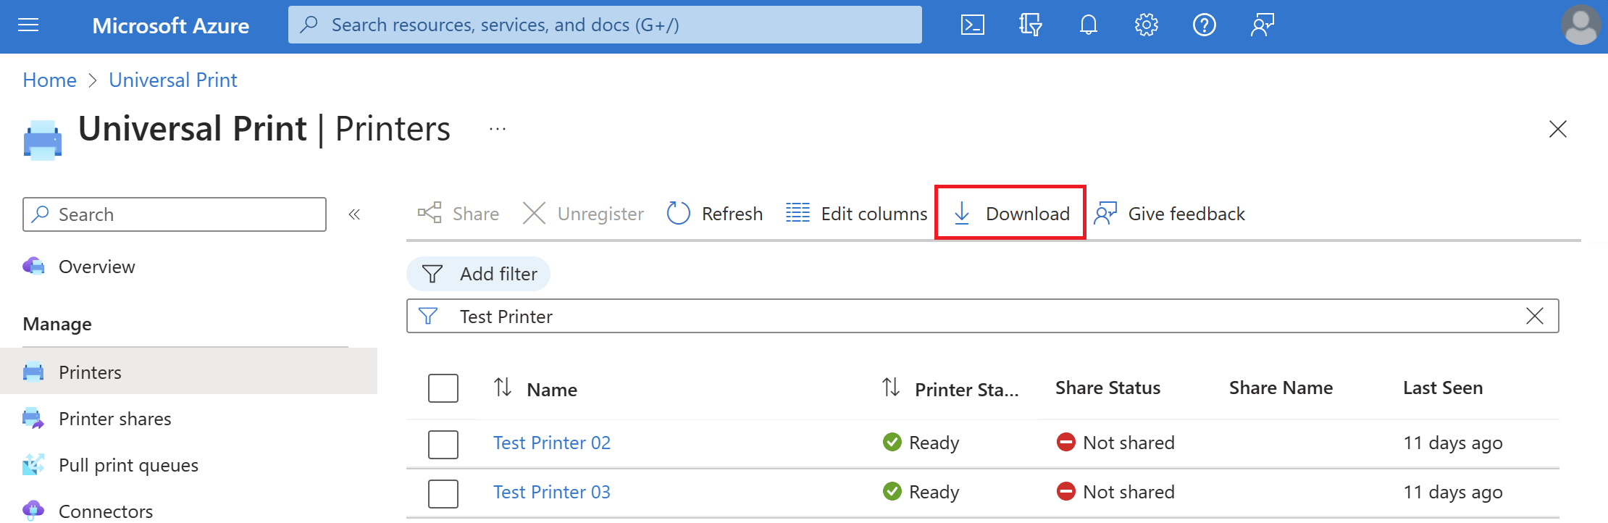Viewport: 1608px width, 523px height.
Task: Click the Ready status of Test Printer 02
Action: (x=921, y=443)
